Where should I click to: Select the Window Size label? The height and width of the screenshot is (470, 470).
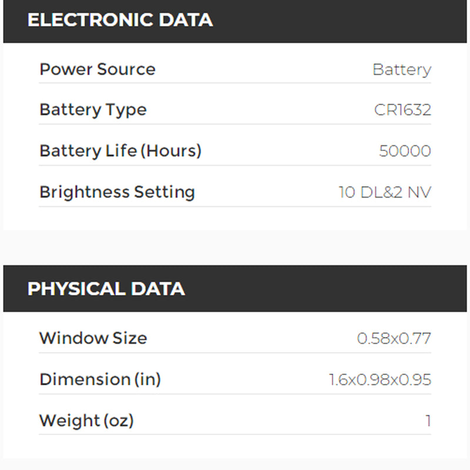[93, 338]
